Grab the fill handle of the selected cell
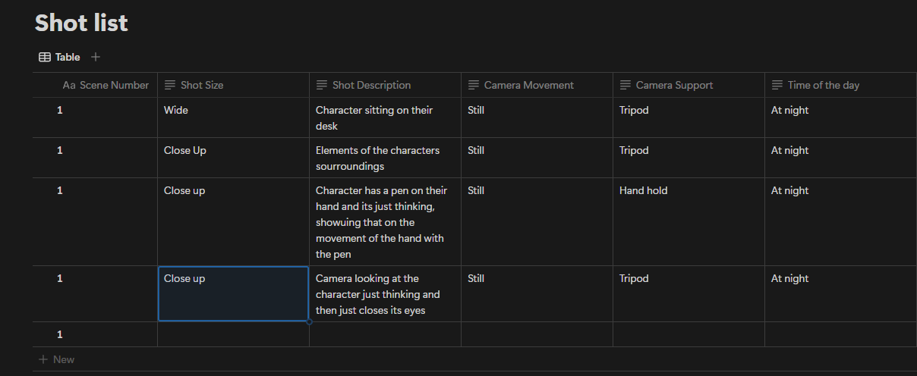Viewport: 917px width, 376px height. (309, 321)
